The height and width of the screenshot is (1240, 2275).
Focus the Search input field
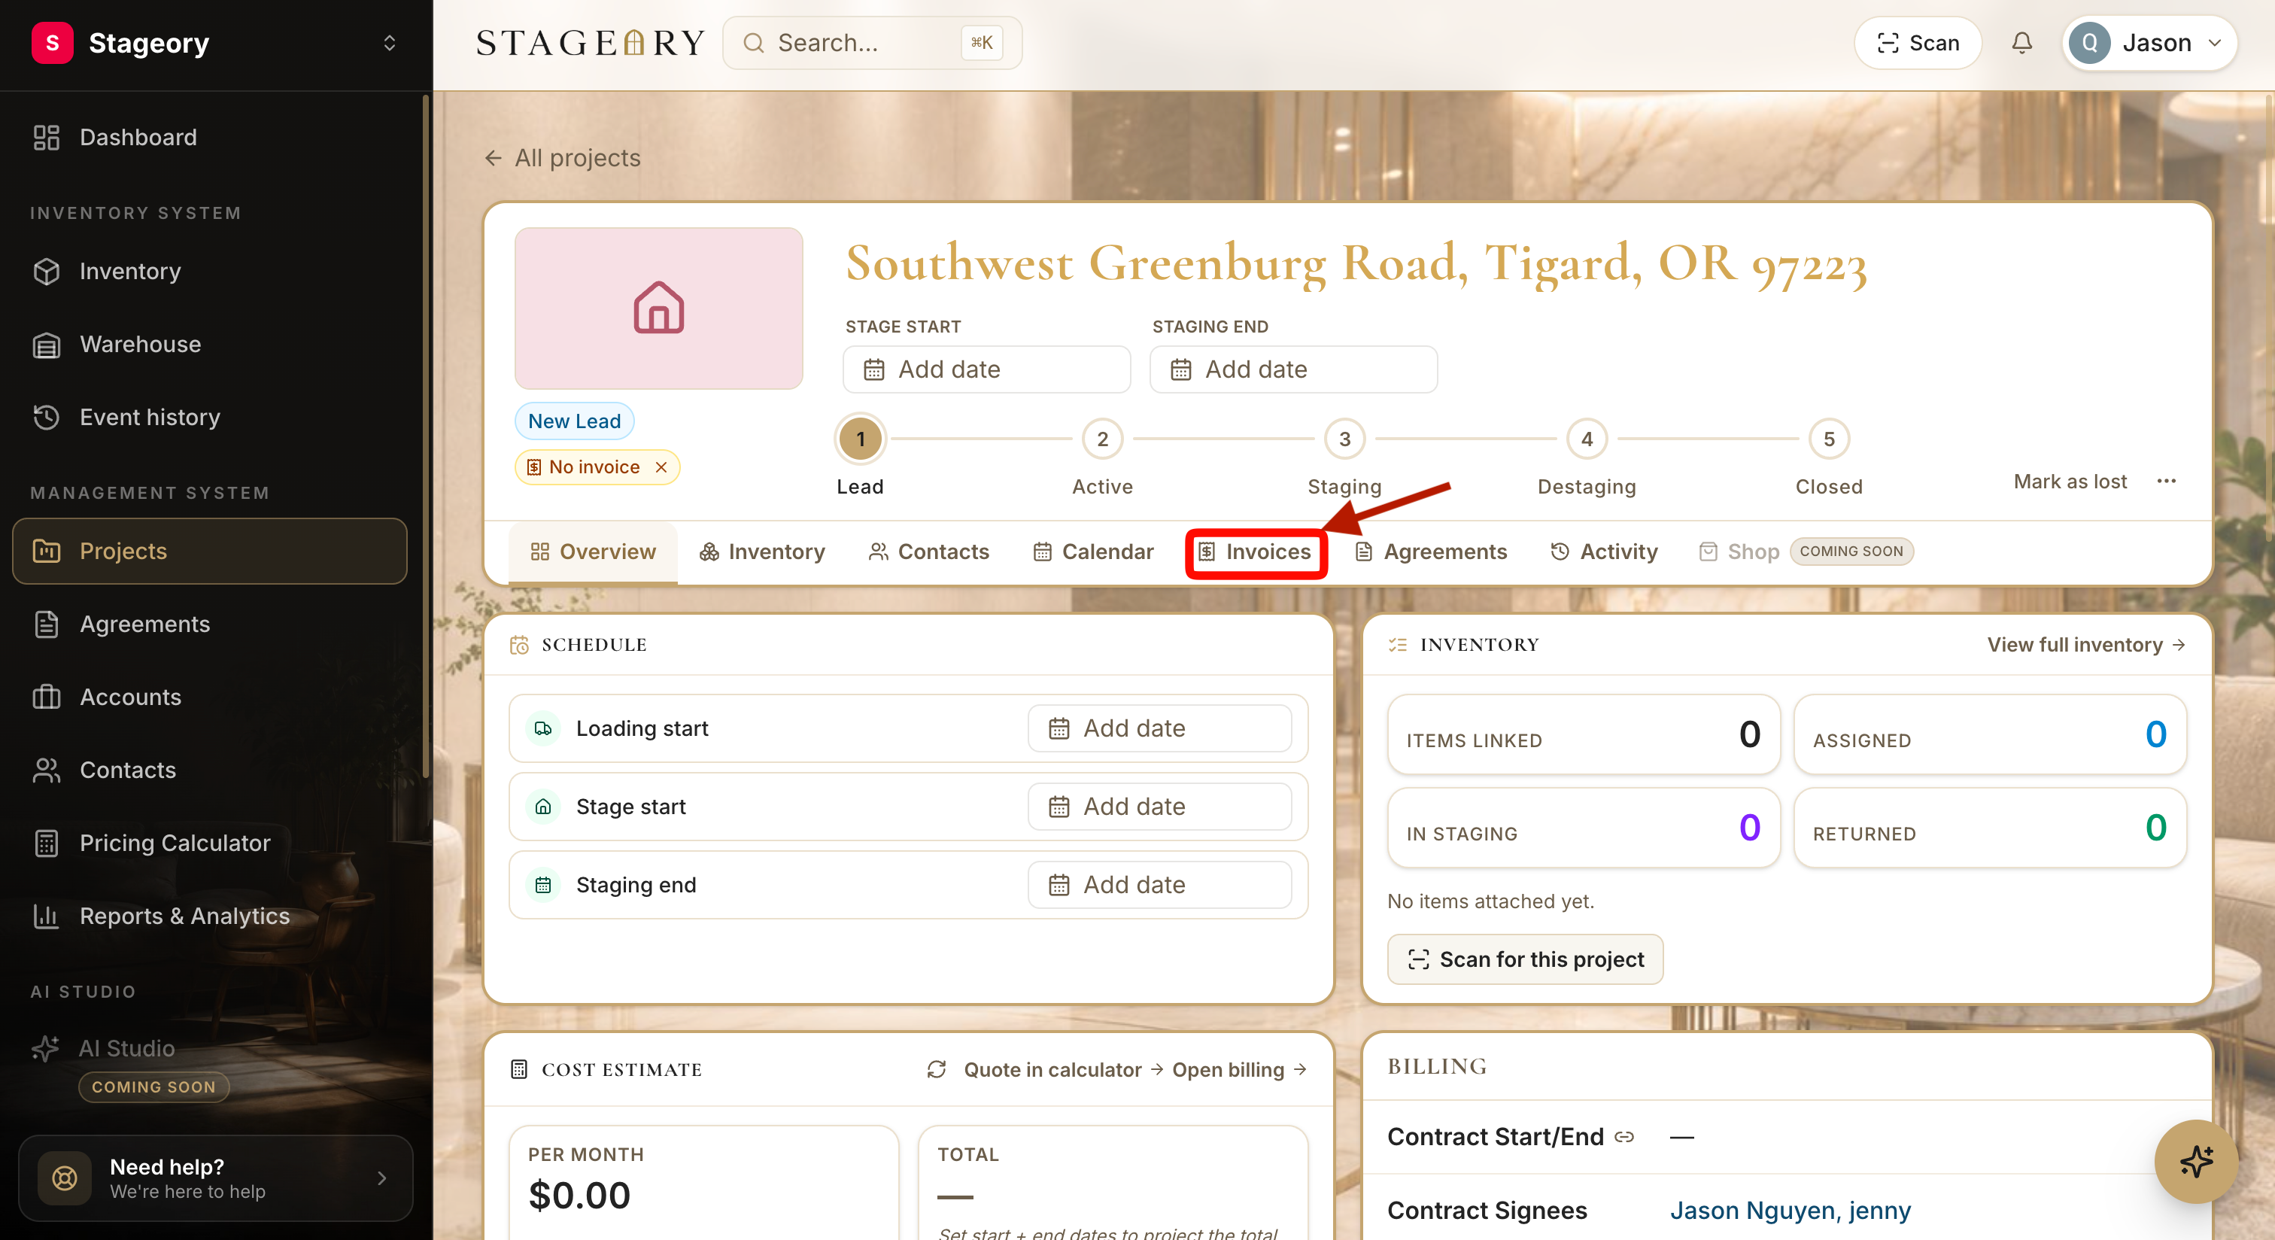click(872, 42)
